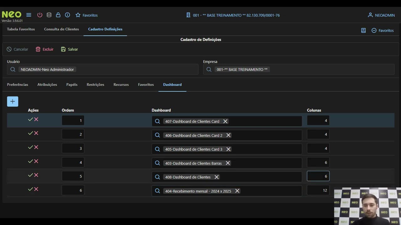Image resolution: width=401 pixels, height=225 pixels.
Task: Open the Restrições tab
Action: tap(96, 84)
